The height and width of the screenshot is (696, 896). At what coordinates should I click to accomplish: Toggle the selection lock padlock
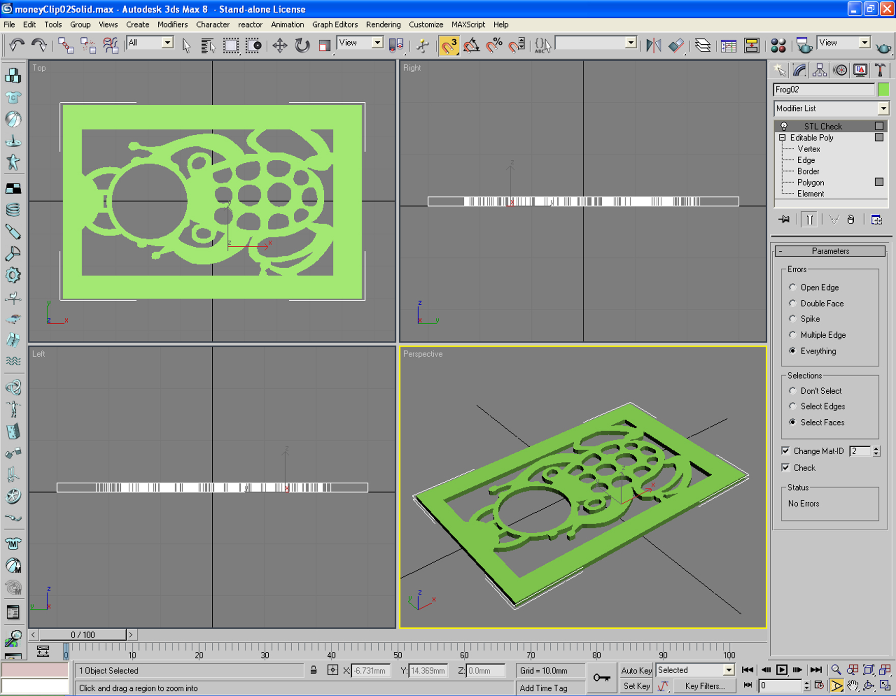[314, 670]
